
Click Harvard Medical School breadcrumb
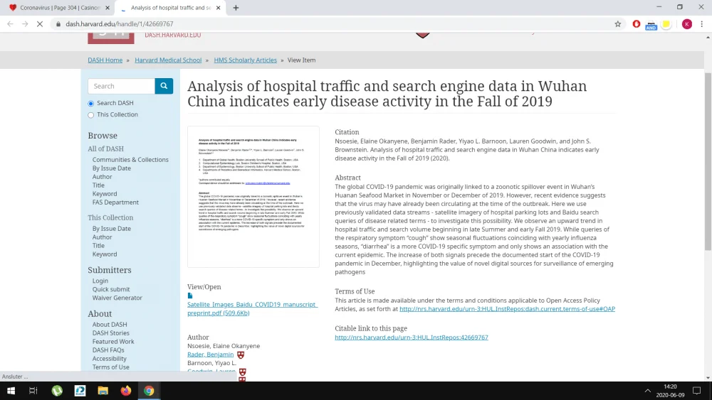pos(168,60)
